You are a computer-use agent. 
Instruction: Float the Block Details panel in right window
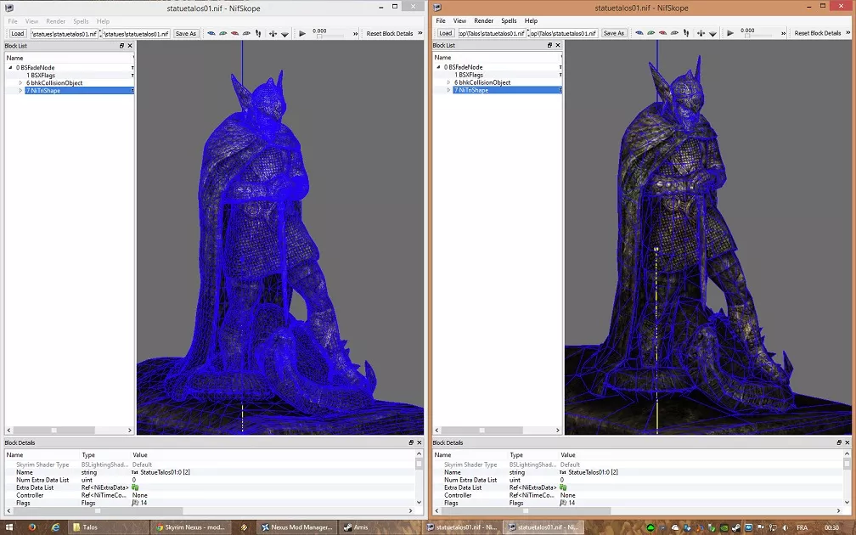coord(839,442)
